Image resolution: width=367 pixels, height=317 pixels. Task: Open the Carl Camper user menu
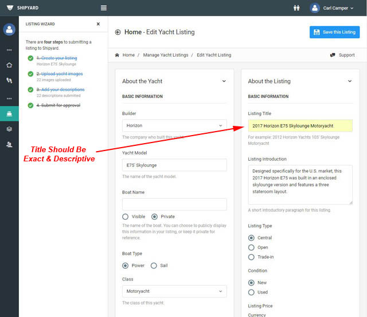(x=332, y=8)
